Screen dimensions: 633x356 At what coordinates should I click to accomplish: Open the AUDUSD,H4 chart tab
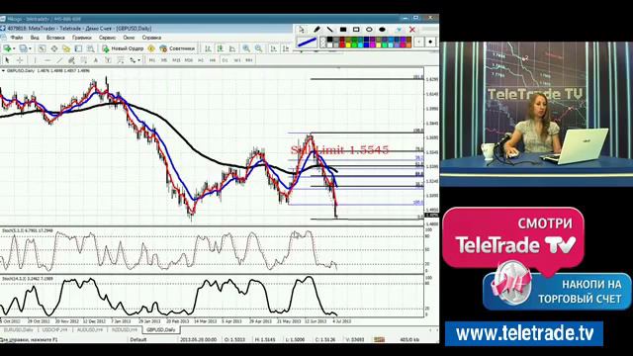[90, 329]
